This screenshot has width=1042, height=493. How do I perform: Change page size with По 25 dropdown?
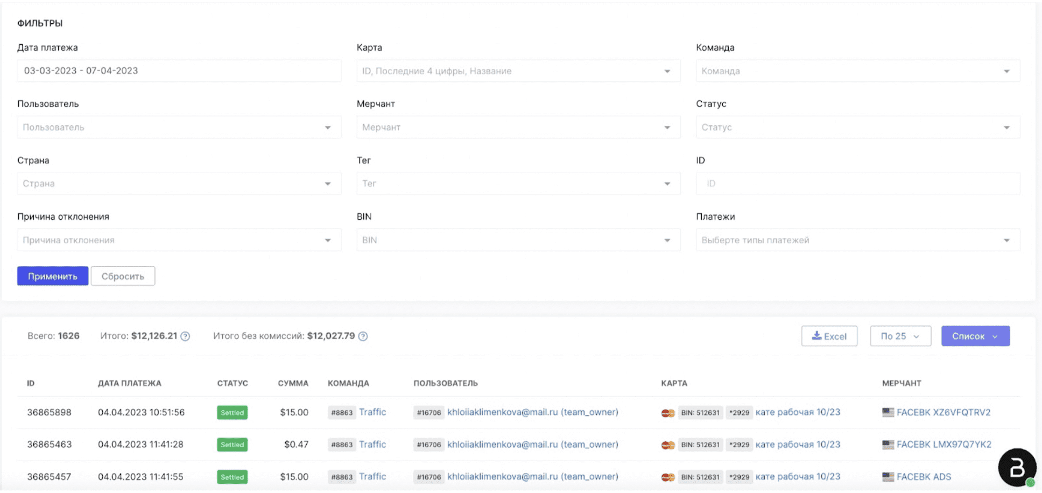click(x=900, y=336)
